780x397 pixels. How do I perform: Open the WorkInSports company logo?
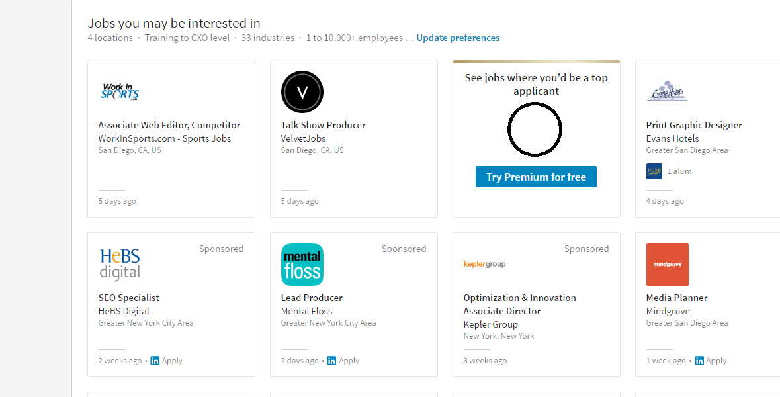(x=120, y=92)
